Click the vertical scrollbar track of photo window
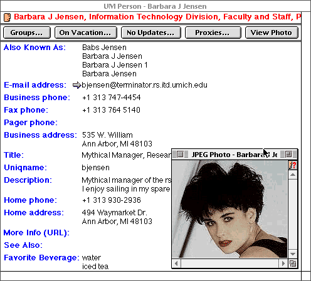 tap(293, 214)
